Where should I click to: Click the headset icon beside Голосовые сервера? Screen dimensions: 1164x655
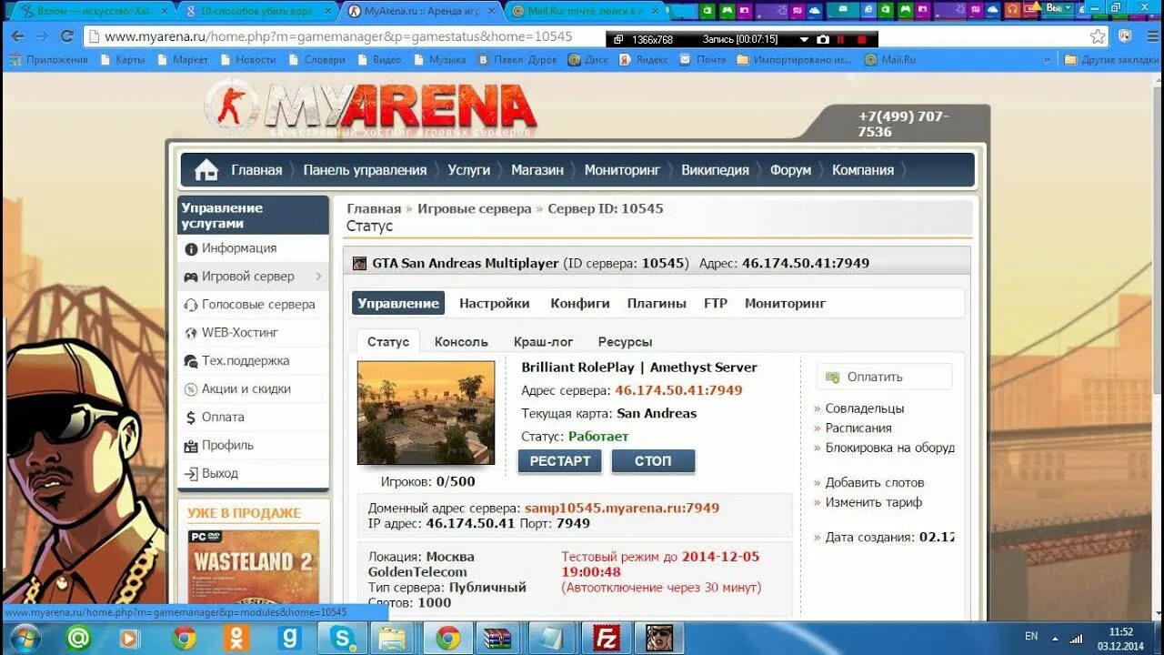191,305
